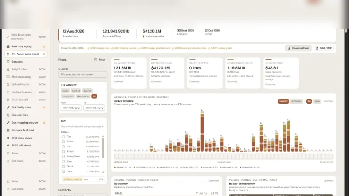Viewport: 349px width, 196px height.
Task: Click the On-Water Sales Sheet sidebar icon
Action: coord(8,54)
